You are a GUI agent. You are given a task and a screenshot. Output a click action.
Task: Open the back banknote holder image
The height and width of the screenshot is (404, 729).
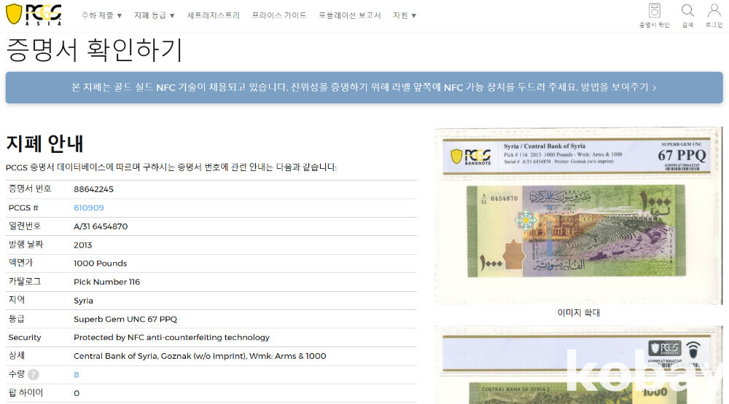pyautogui.click(x=578, y=365)
